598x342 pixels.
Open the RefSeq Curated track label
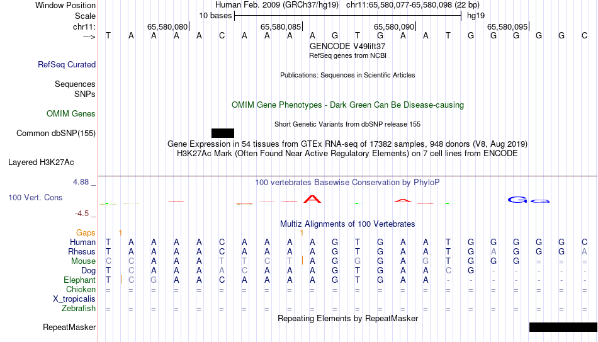click(x=67, y=64)
